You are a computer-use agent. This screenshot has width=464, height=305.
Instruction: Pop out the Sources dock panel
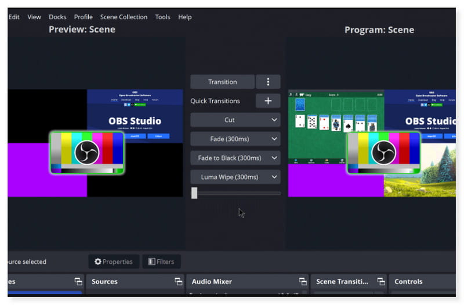(179, 282)
